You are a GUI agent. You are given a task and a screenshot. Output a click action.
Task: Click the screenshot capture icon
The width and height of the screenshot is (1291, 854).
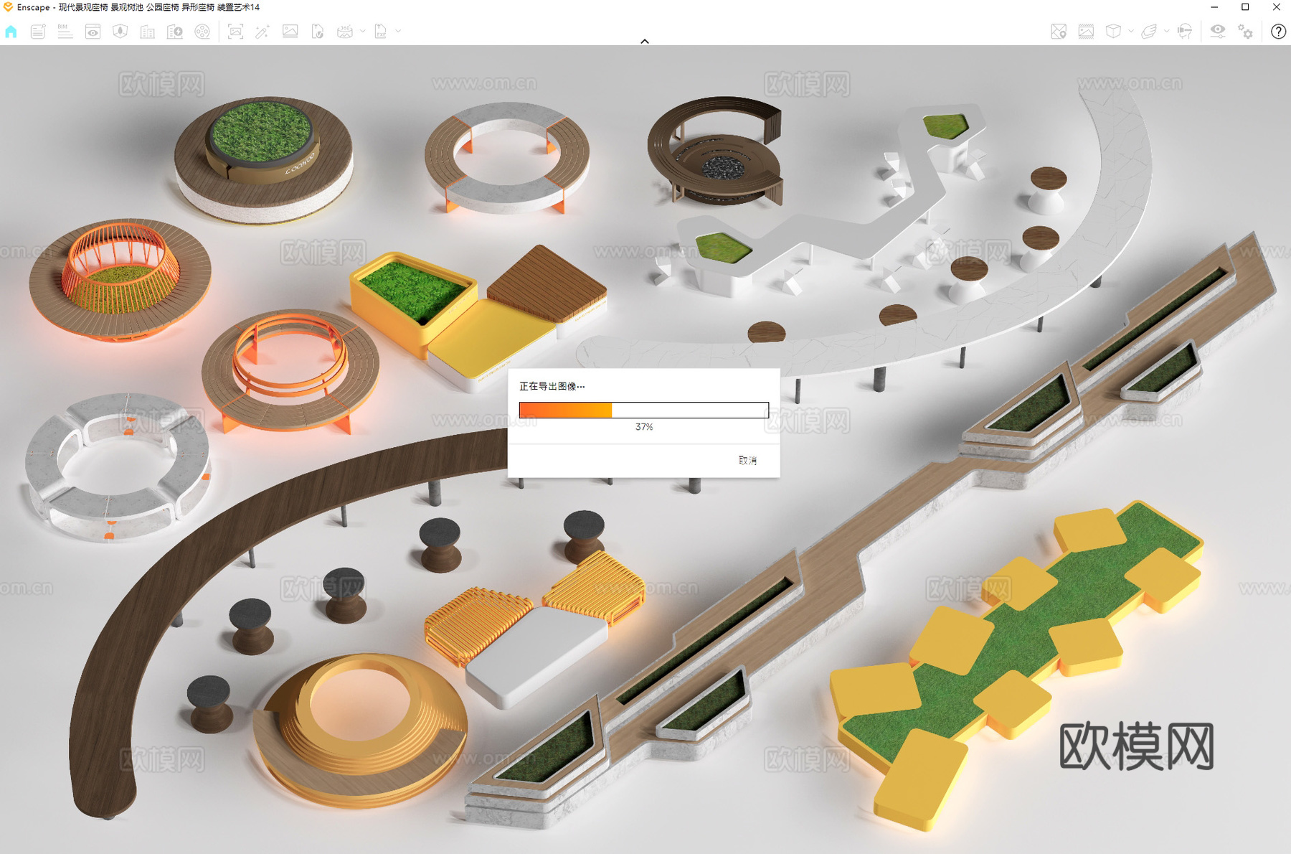[x=235, y=32]
